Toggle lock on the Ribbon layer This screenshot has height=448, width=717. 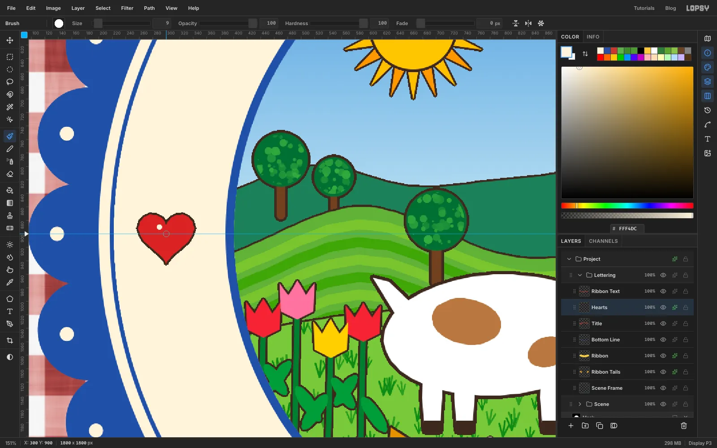(x=686, y=356)
